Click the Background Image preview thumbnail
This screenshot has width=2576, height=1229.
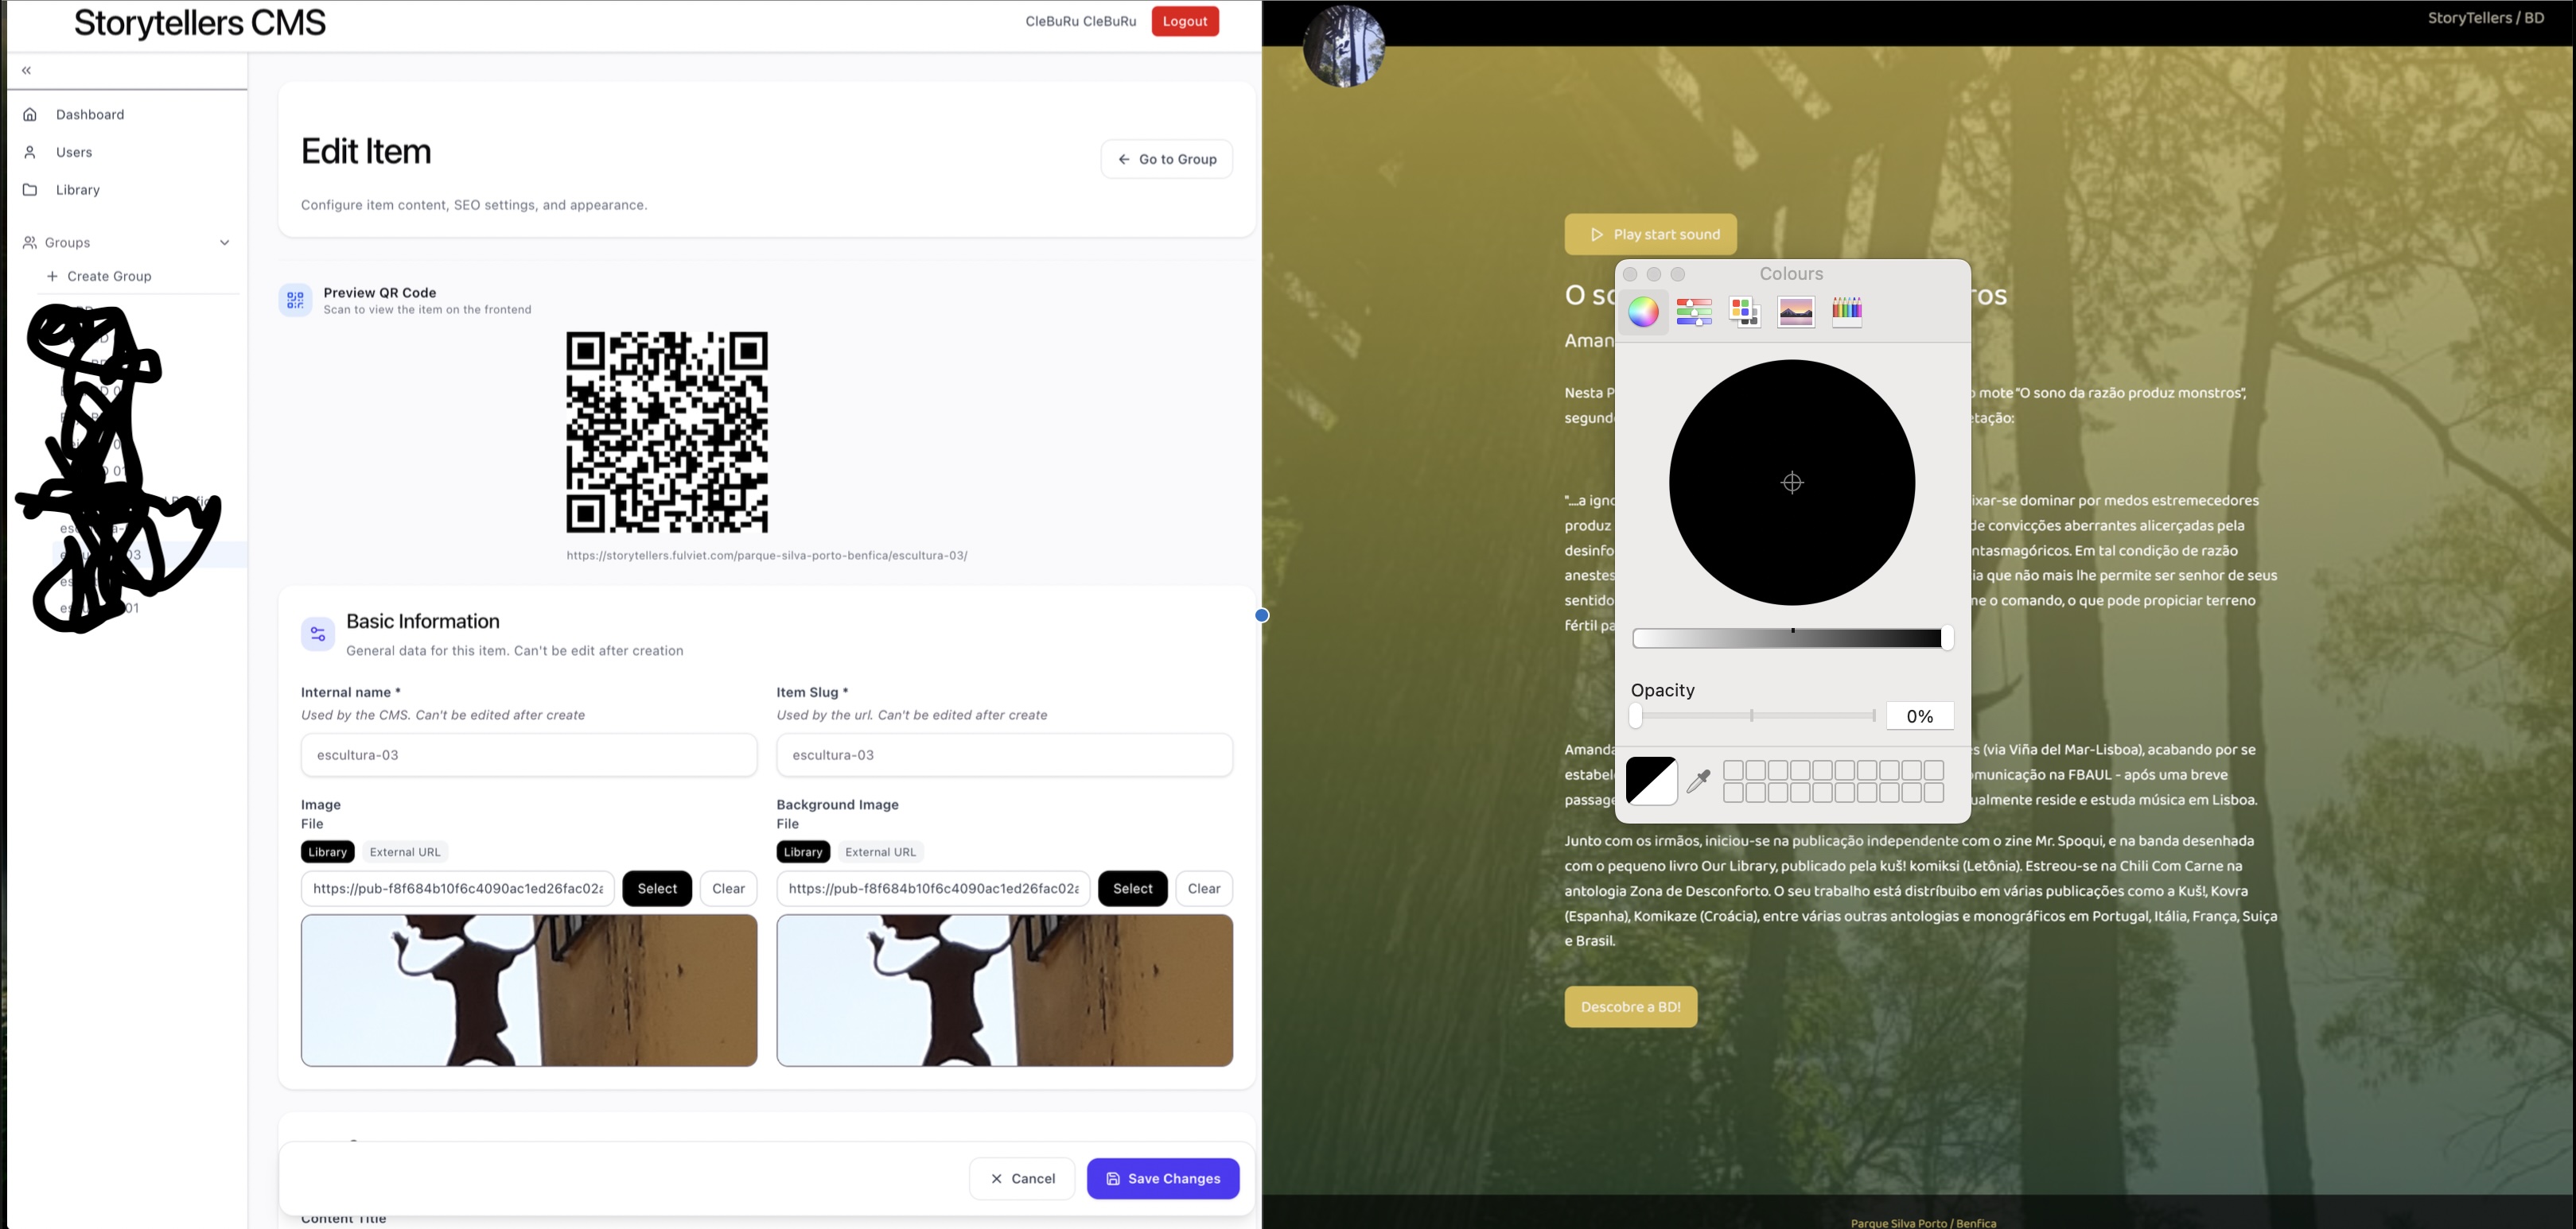click(x=1004, y=991)
